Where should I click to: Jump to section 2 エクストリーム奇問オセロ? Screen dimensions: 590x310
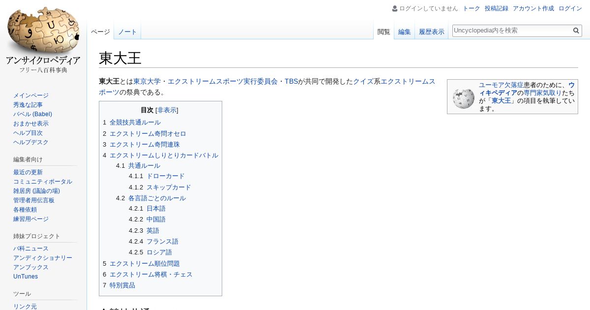tap(147, 134)
